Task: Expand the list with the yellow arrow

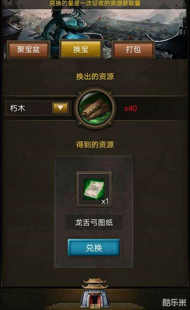Action: 60,108
